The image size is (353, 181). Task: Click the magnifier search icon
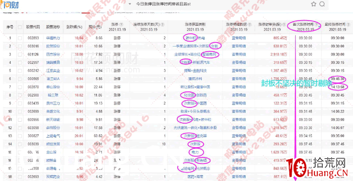(x=322, y=4)
